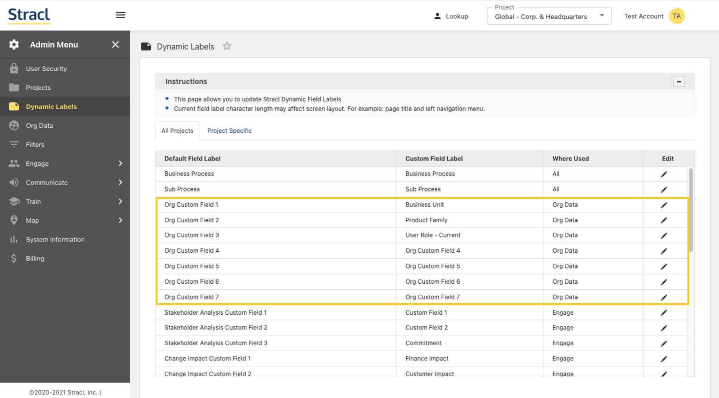Edit the Customer Impact label
This screenshot has width=719, height=398.
[x=664, y=373]
